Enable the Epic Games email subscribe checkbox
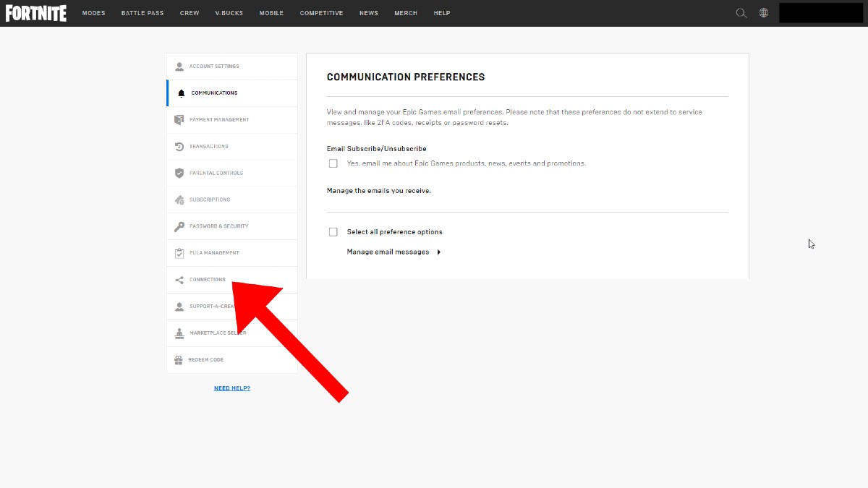The width and height of the screenshot is (868, 488). pos(333,163)
